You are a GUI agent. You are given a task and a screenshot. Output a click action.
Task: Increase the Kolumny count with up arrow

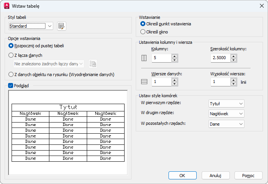174,56
